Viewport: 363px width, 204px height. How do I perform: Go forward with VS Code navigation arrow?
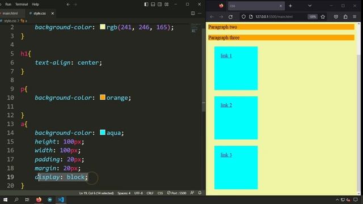coord(75,4)
